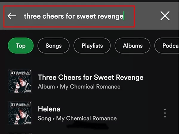Filter results by Albums
Screen dimensions: 179x134
(132, 46)
